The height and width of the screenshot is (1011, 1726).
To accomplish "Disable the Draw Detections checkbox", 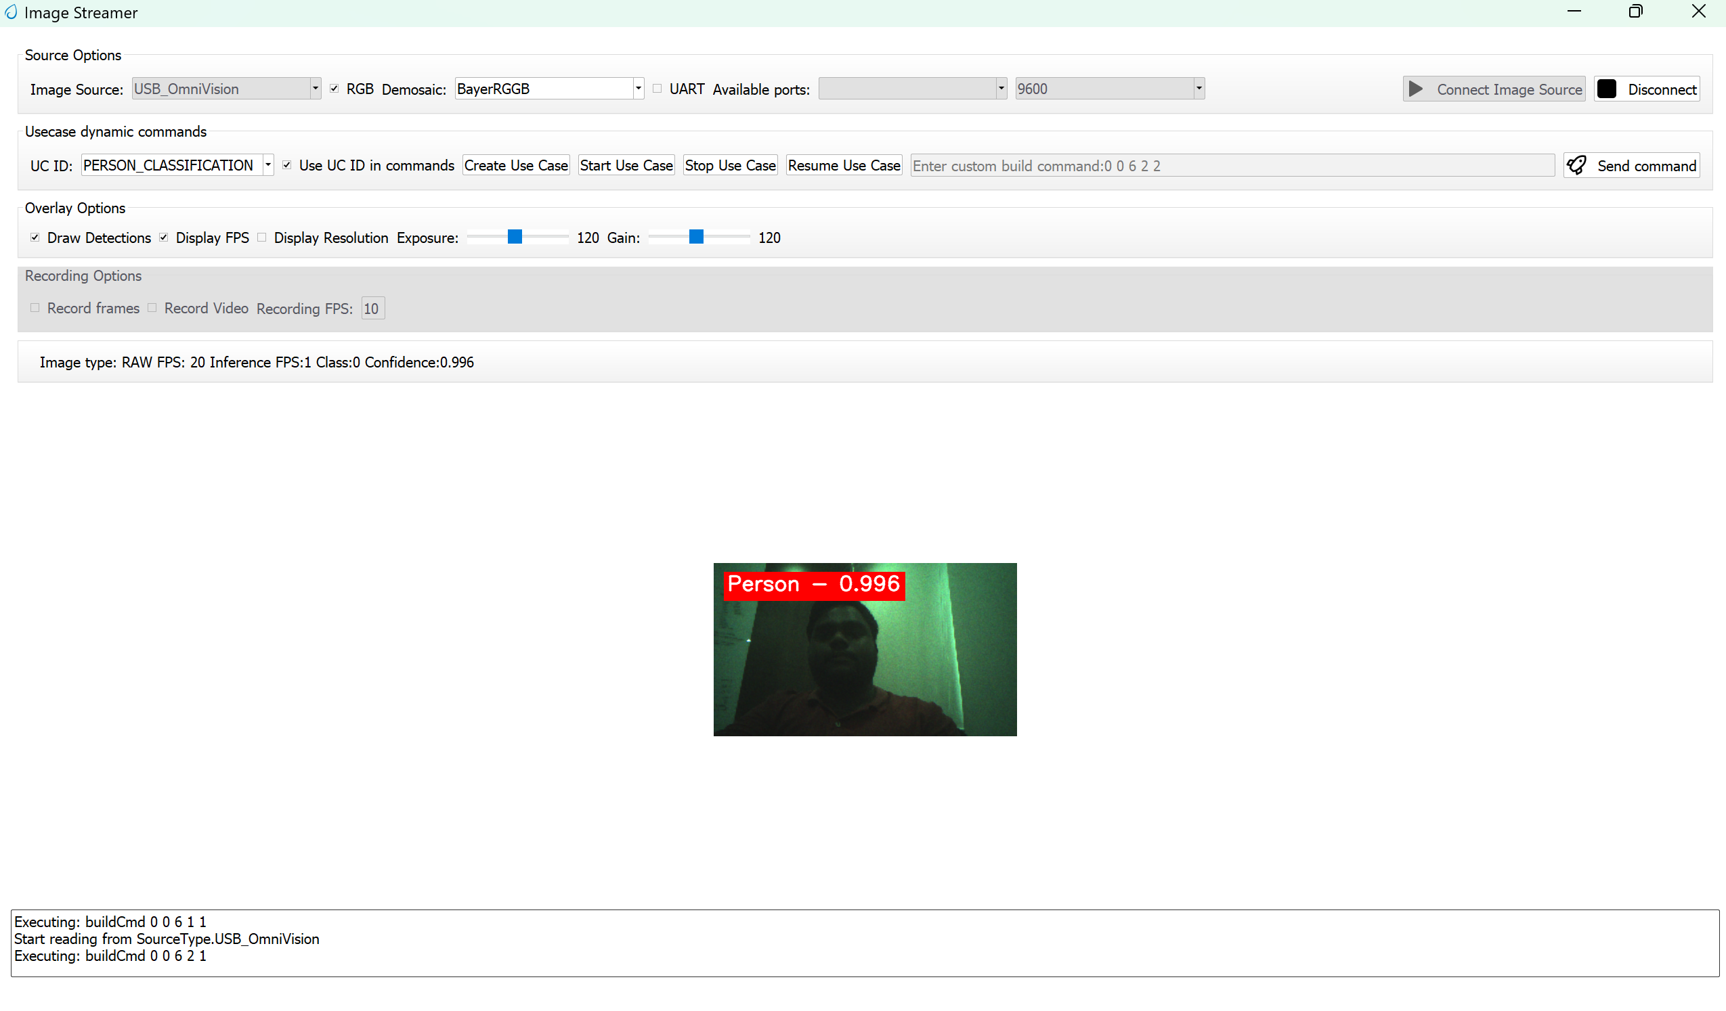I will click(35, 237).
